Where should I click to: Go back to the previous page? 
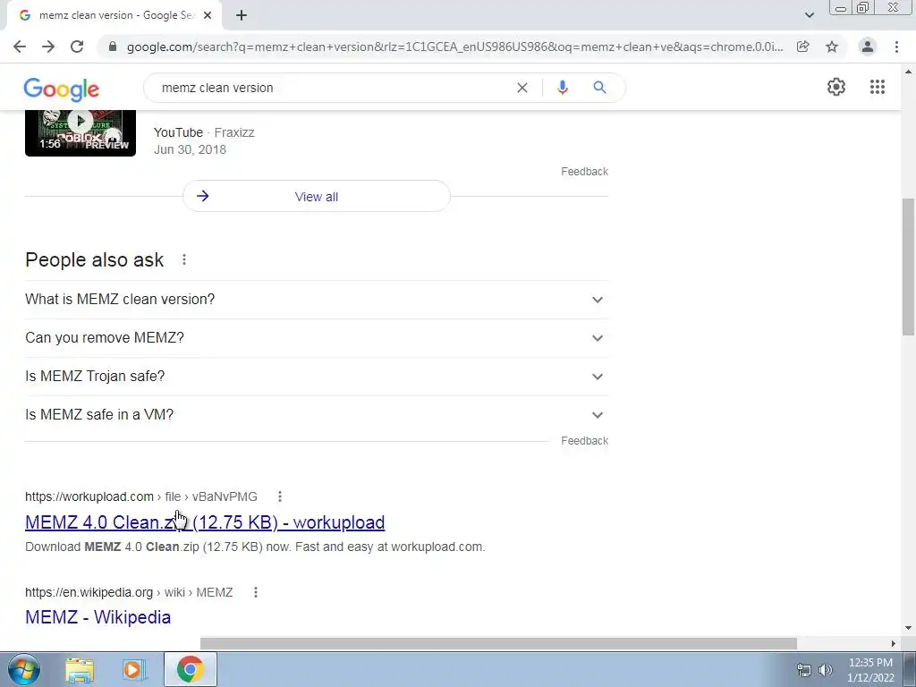pos(20,47)
